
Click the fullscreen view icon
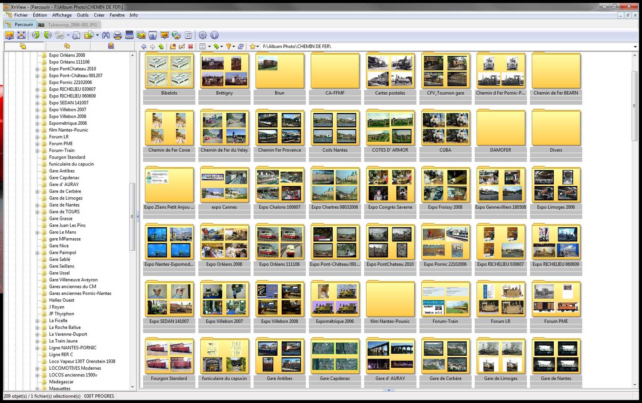pyautogui.click(x=21, y=35)
